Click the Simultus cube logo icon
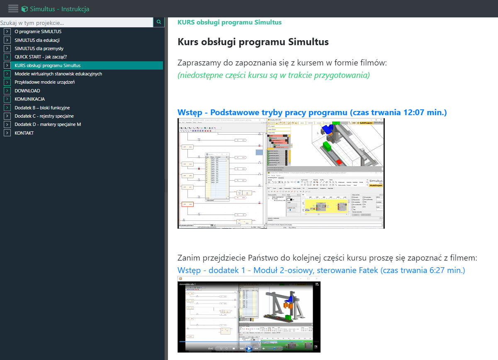Image resolution: width=498 pixels, height=360 pixels. pyautogui.click(x=24, y=9)
